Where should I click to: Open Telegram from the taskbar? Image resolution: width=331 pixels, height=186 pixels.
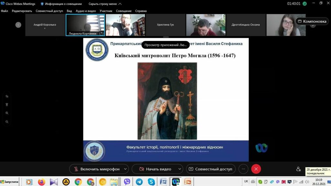click(139, 182)
